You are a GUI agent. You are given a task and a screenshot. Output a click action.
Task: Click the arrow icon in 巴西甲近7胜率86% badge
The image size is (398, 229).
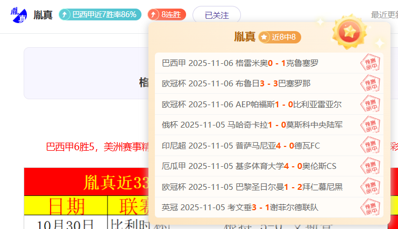66,15
